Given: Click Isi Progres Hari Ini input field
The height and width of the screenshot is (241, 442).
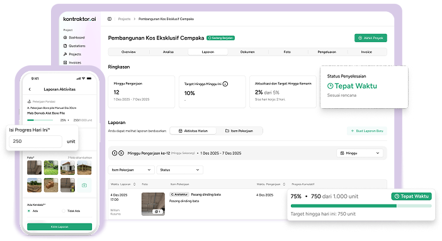Looking at the screenshot, I should tap(35, 141).
